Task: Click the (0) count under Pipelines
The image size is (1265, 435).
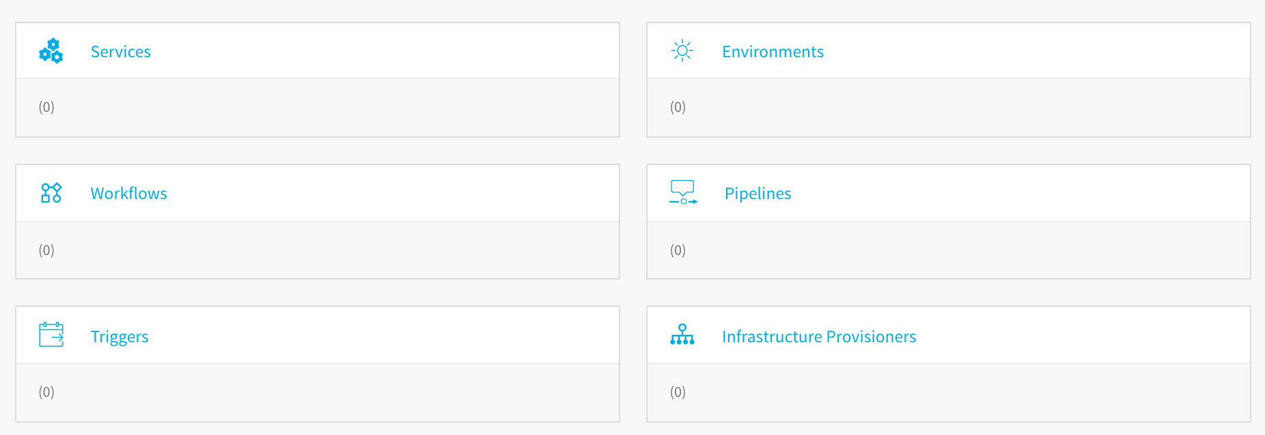Action: 678,250
